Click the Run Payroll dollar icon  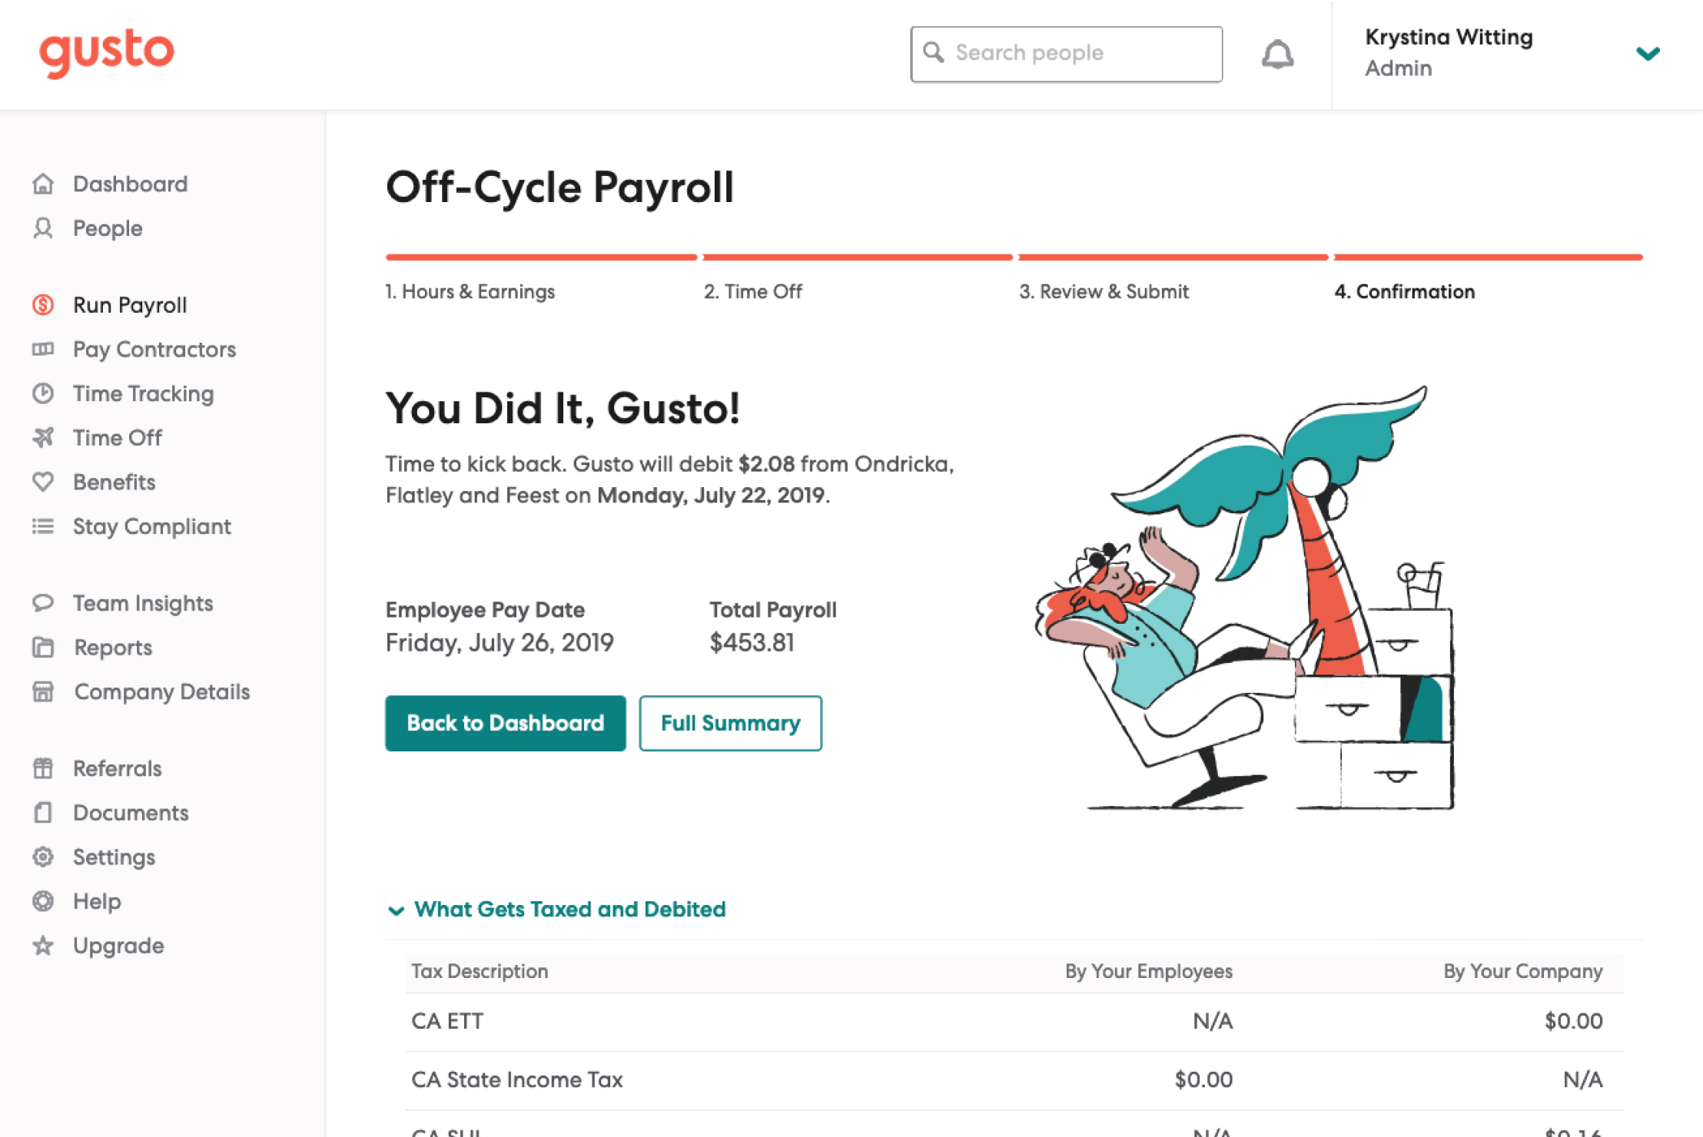tap(43, 305)
